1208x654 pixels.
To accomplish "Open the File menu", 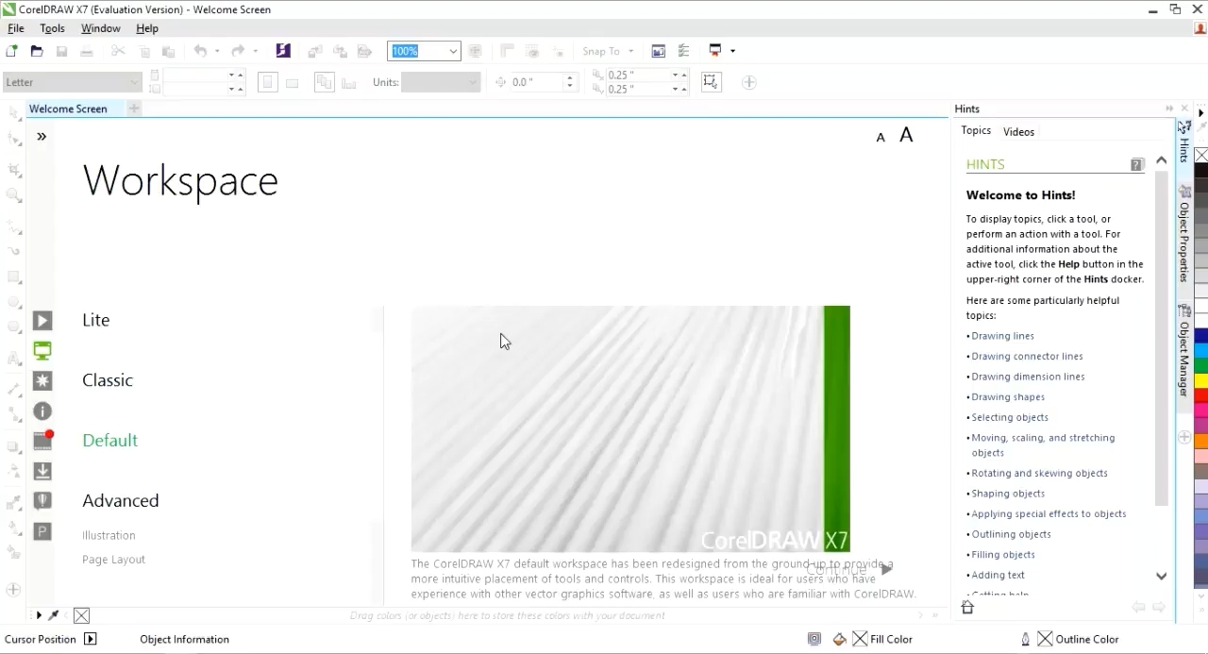I will (16, 28).
